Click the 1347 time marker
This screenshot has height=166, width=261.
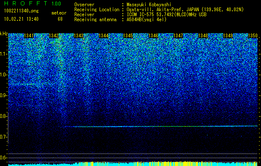pos(178,36)
